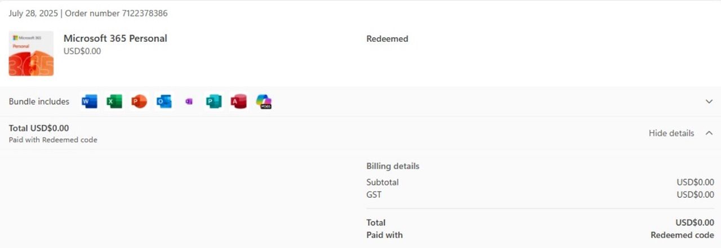The image size is (721, 248).
Task: Click the Billing details heading
Action: click(393, 166)
